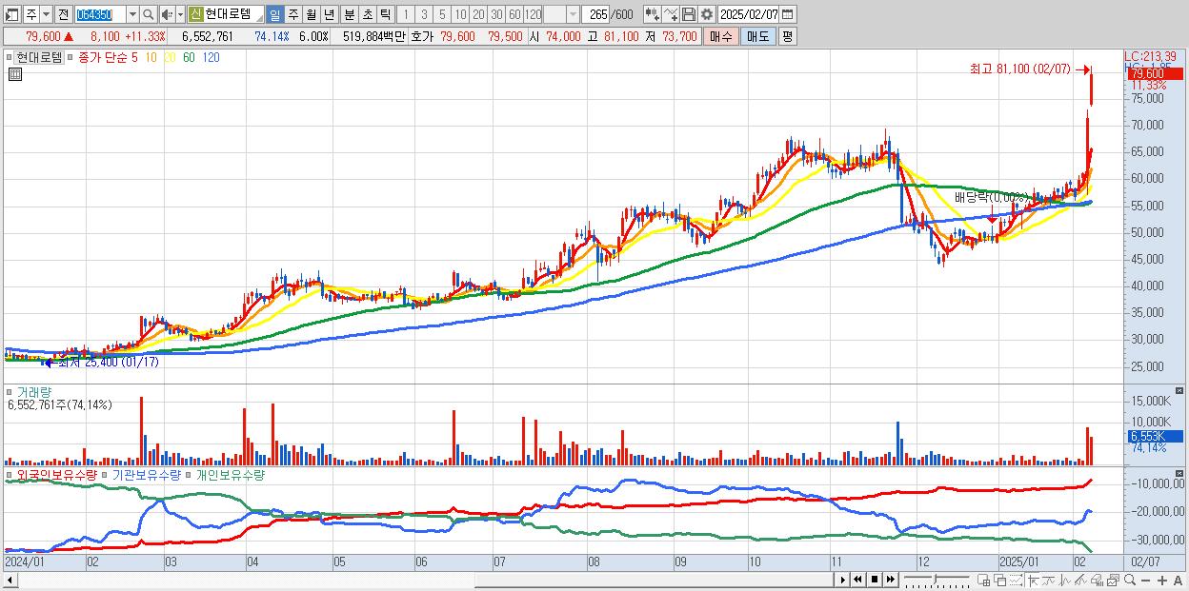Click the vertical line wave icon
This screenshot has width=1189, height=591.
coord(1065,580)
